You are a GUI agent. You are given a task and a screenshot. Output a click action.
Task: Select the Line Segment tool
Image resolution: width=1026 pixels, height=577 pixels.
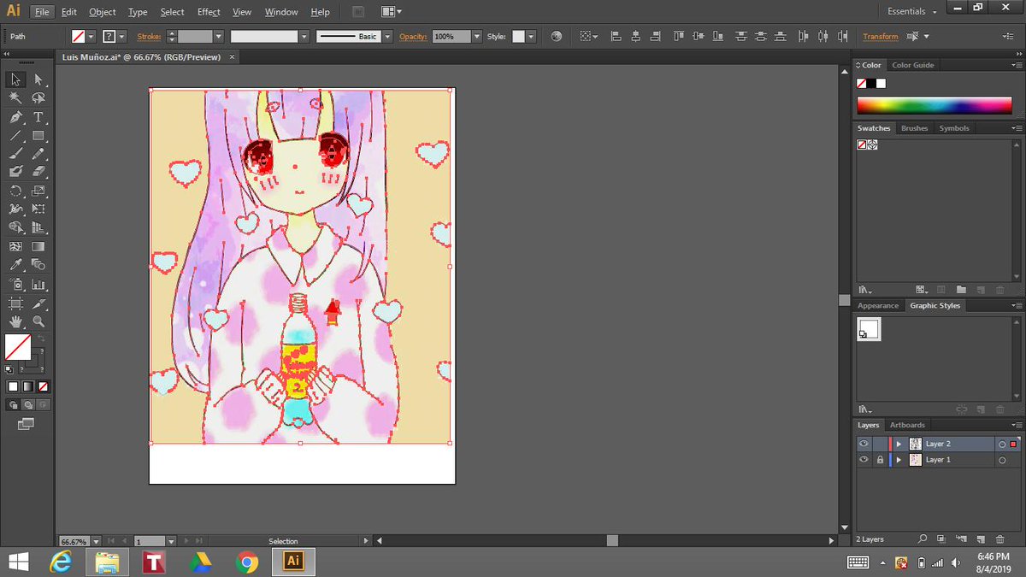(x=15, y=136)
